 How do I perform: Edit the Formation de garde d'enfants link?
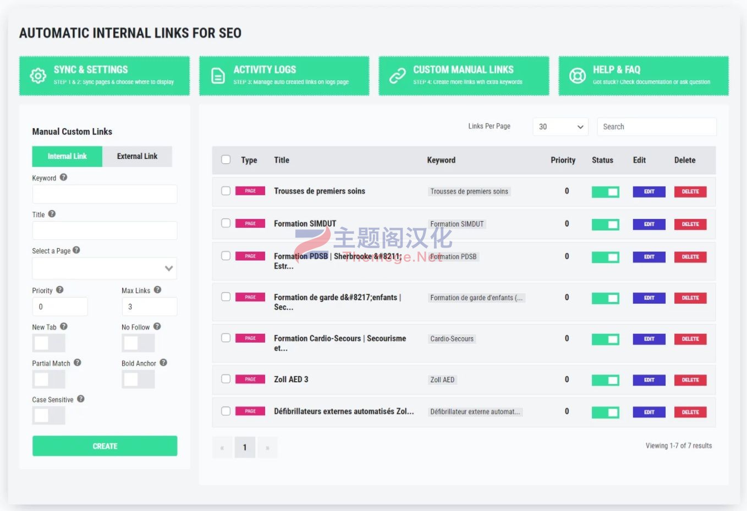(x=649, y=298)
